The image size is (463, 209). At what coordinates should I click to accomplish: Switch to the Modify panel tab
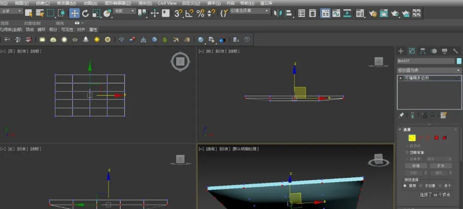click(x=412, y=51)
